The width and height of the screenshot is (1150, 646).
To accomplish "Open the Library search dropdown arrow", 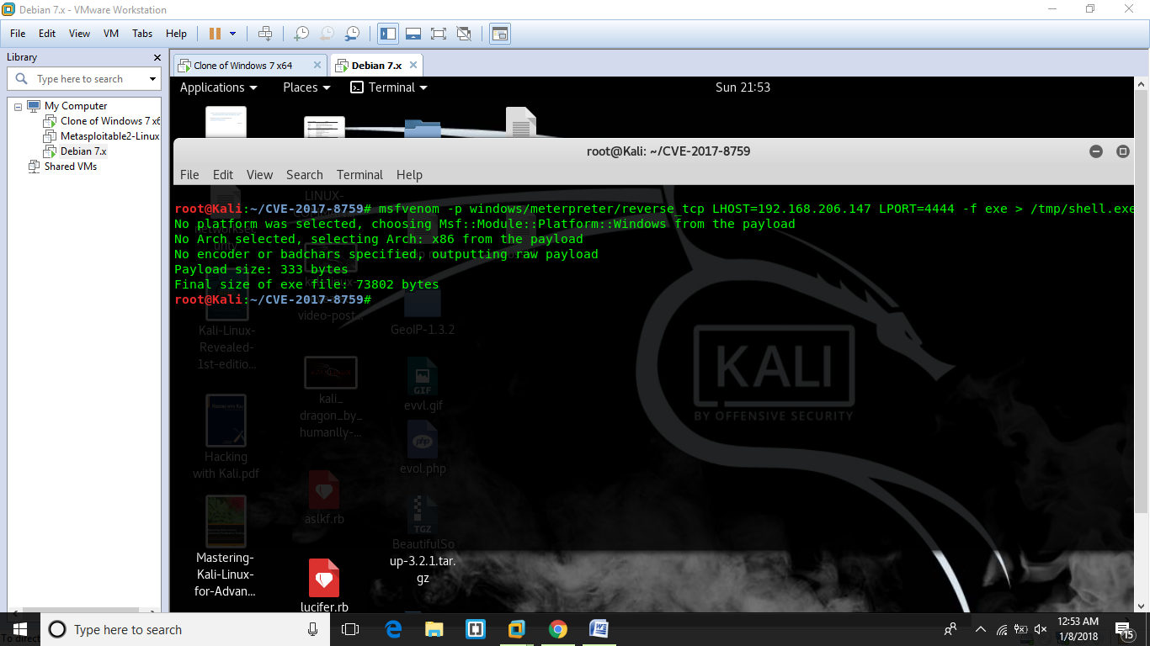I will tap(152, 79).
